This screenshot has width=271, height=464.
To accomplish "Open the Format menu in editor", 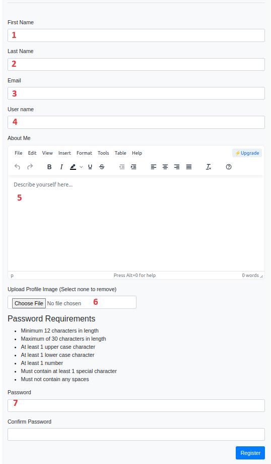I will pyautogui.click(x=84, y=153).
